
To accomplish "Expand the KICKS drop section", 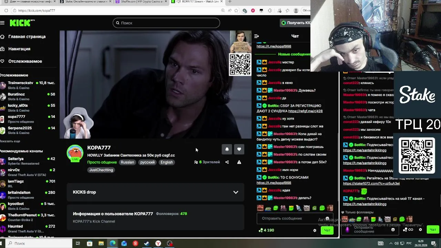I will [x=155, y=192].
